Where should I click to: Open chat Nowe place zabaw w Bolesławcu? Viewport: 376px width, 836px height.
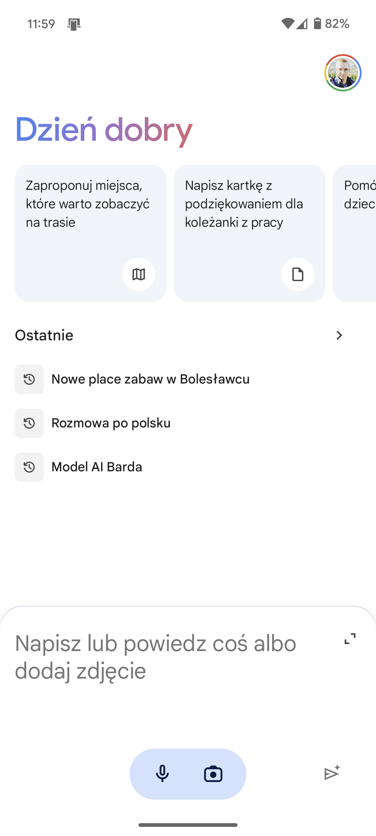click(150, 379)
